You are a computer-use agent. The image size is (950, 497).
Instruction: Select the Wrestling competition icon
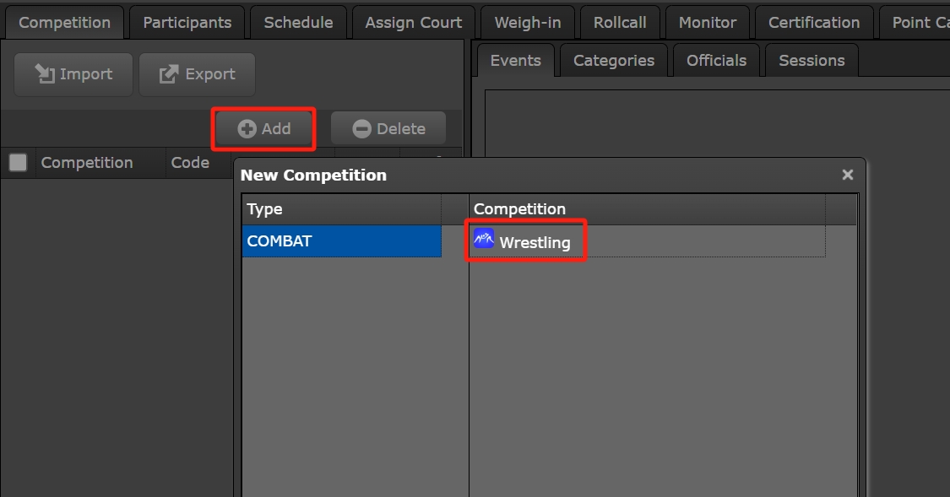point(484,240)
